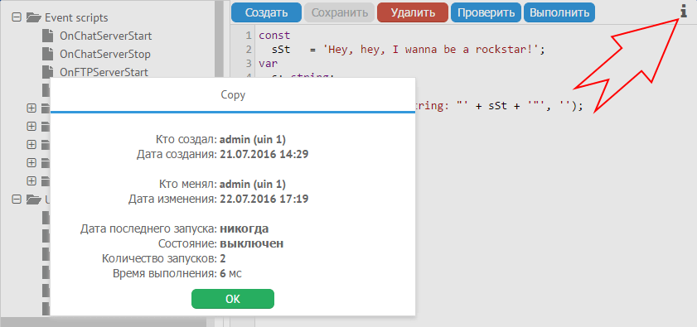Click the 'const' keyword on line 1
697x327 pixels.
(x=274, y=36)
